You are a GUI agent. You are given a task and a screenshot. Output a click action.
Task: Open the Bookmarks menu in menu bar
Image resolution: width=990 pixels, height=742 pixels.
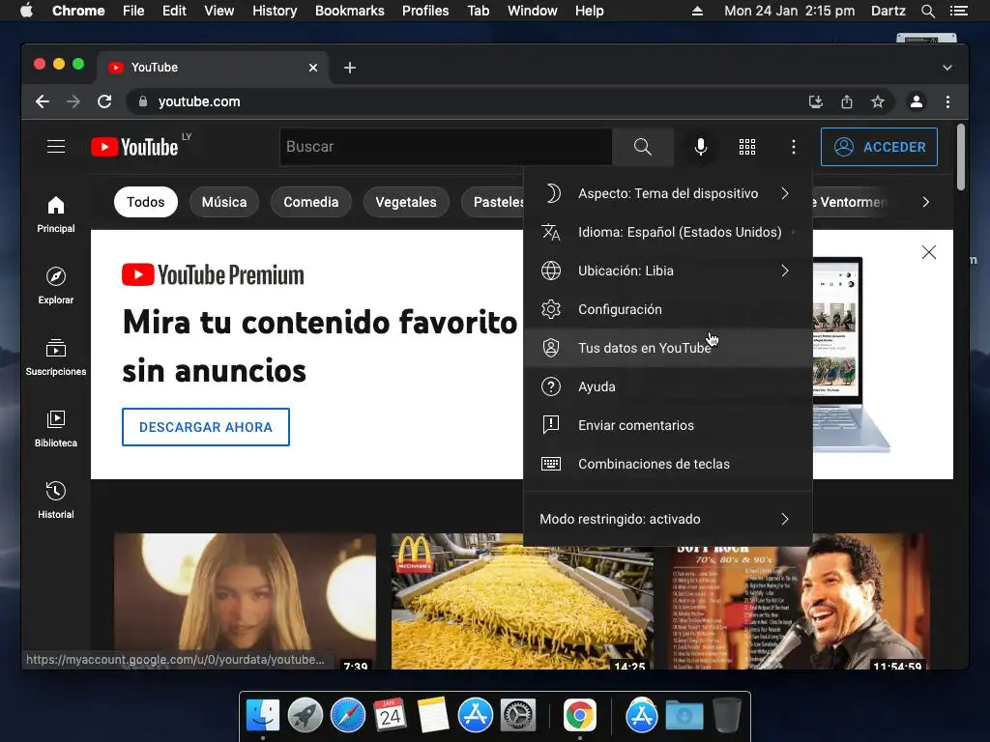(x=350, y=11)
